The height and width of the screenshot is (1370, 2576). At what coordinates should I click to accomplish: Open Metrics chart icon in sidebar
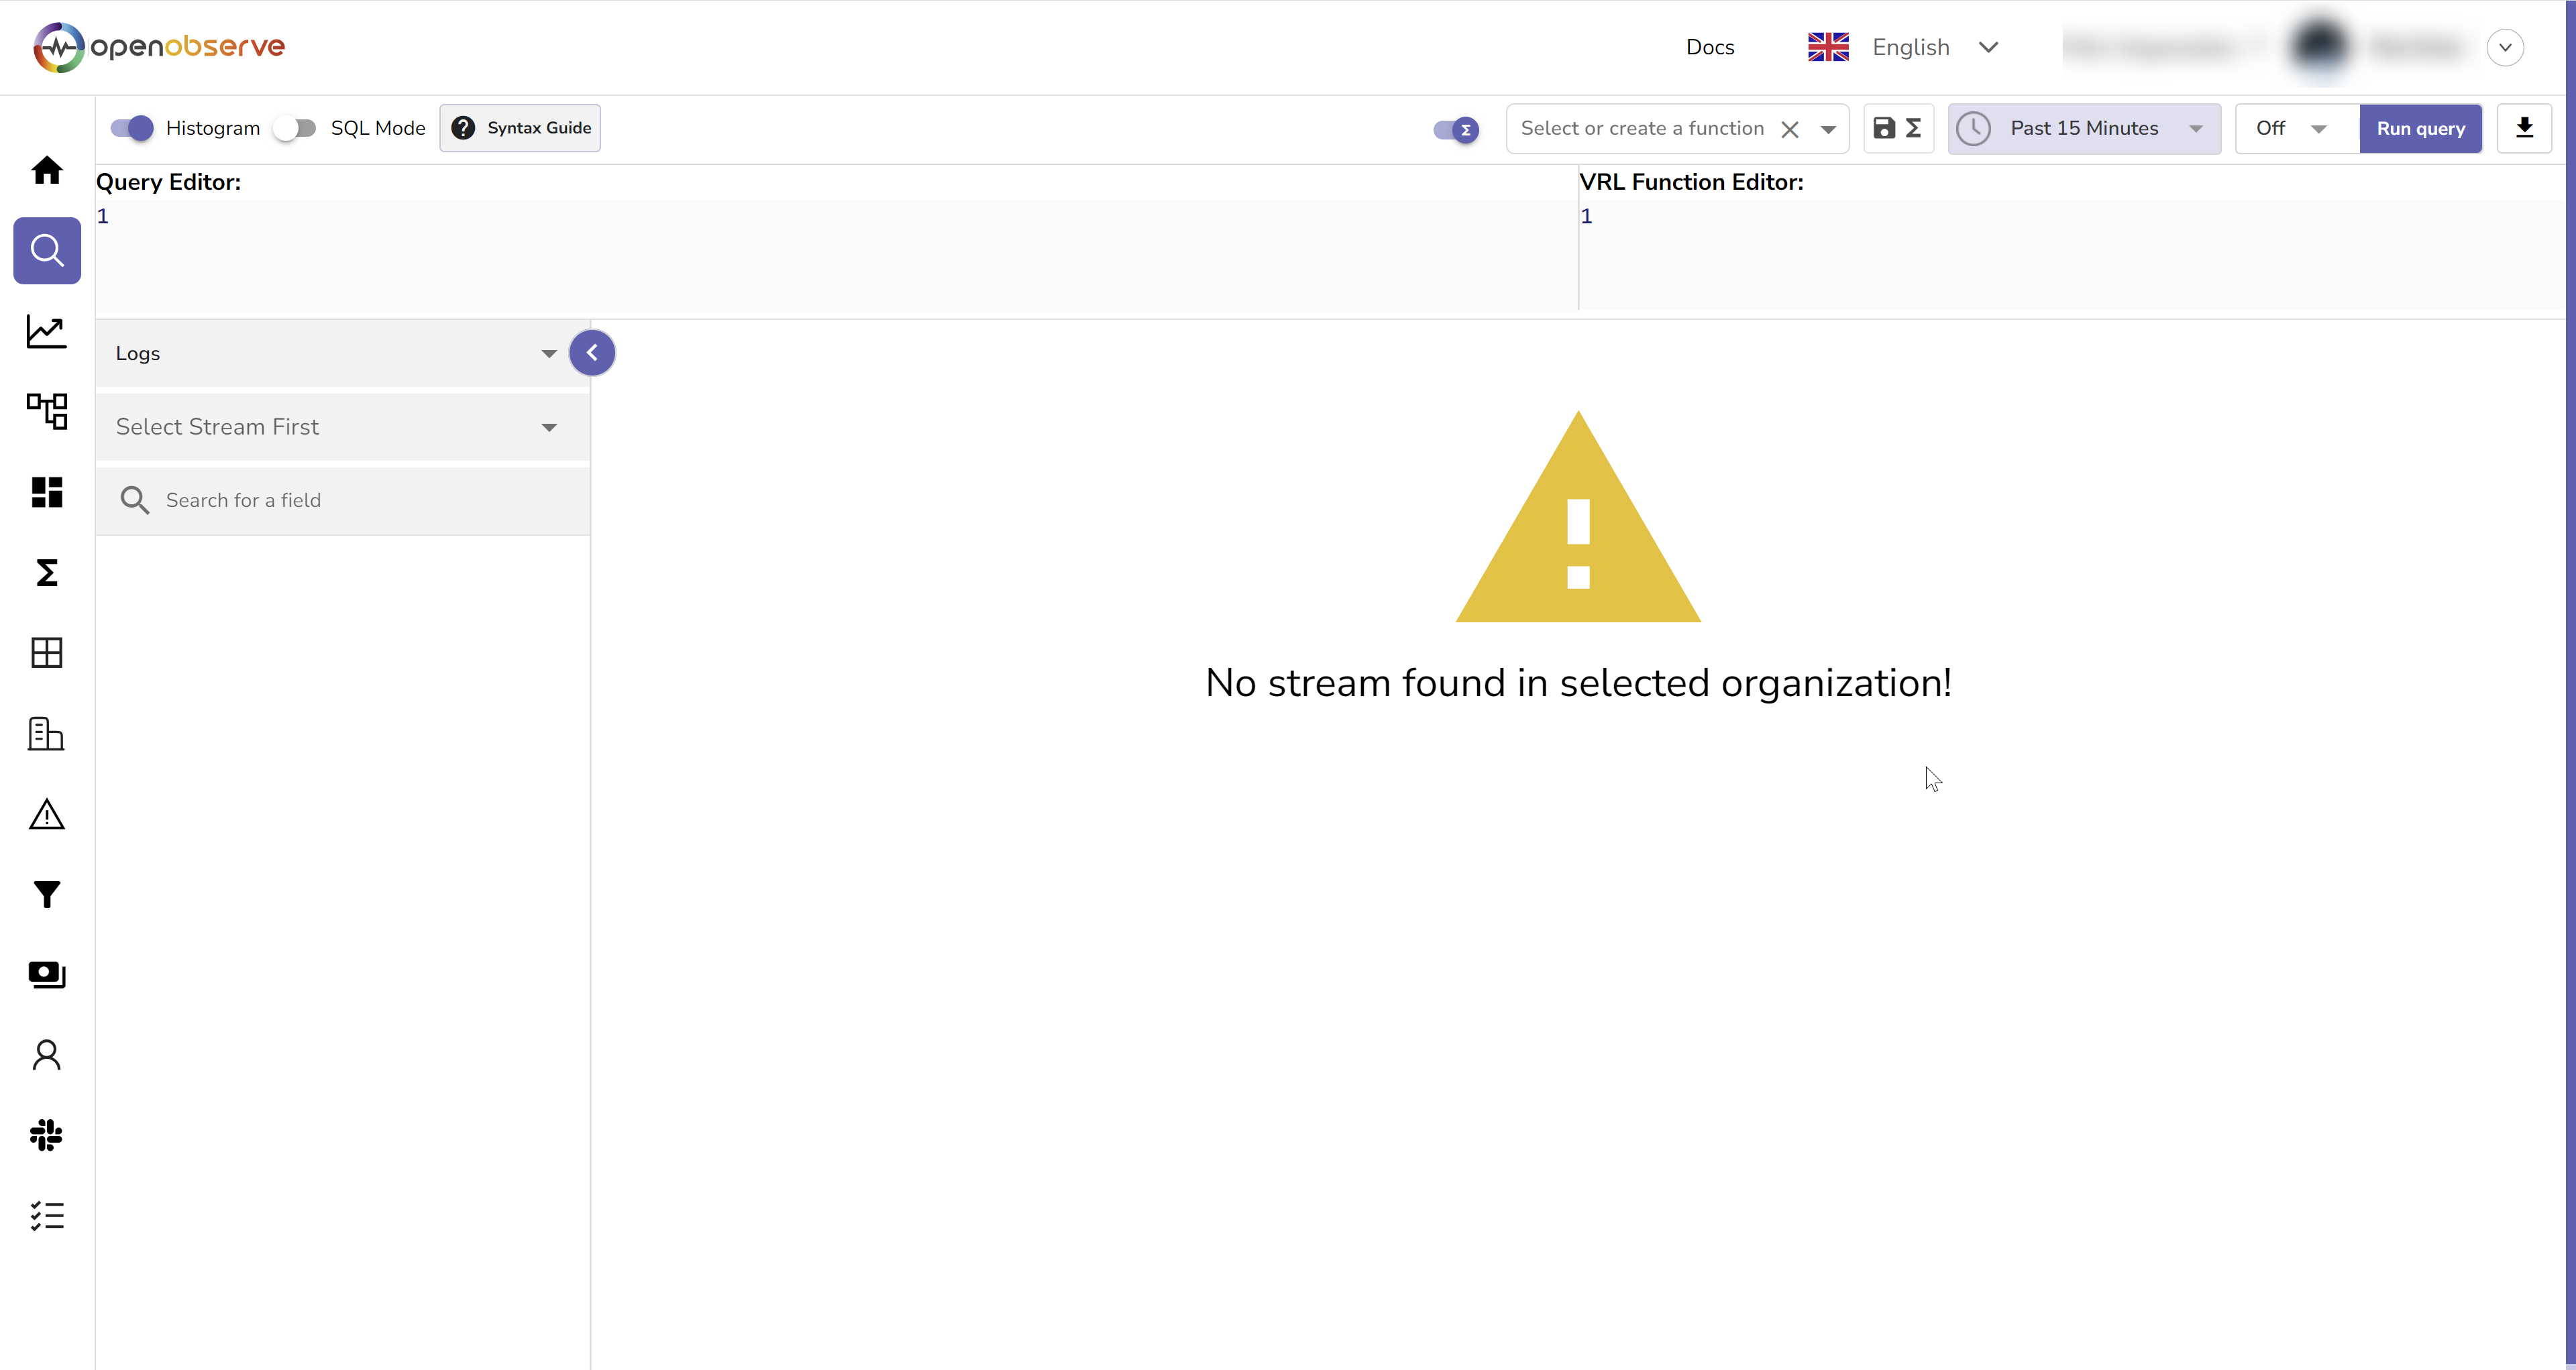click(x=47, y=331)
